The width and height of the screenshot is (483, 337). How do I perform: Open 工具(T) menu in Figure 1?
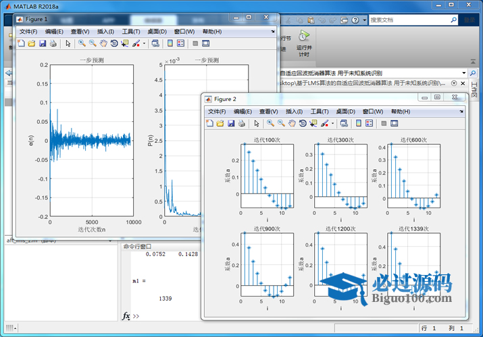tap(131, 32)
